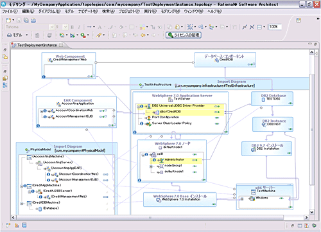
Task: Open the 編集 menu
Action: pos(28,11)
